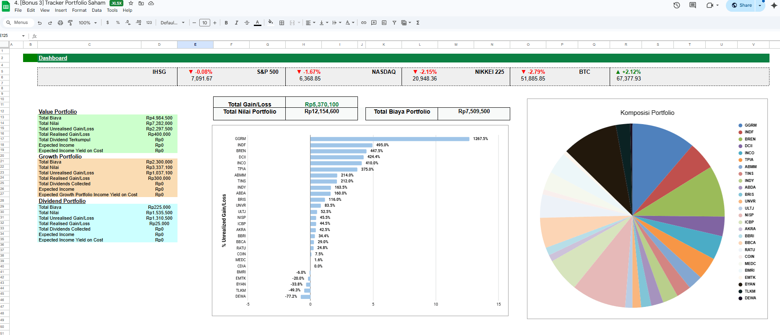Increase decimal places
This screenshot has width=780, height=335.
point(138,23)
